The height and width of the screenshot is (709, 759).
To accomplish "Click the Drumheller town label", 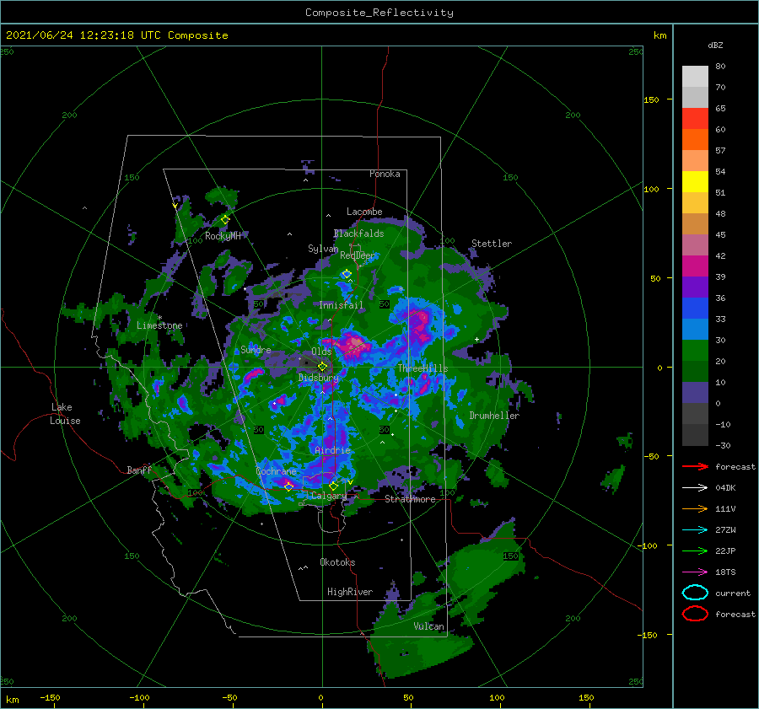I will (x=494, y=416).
